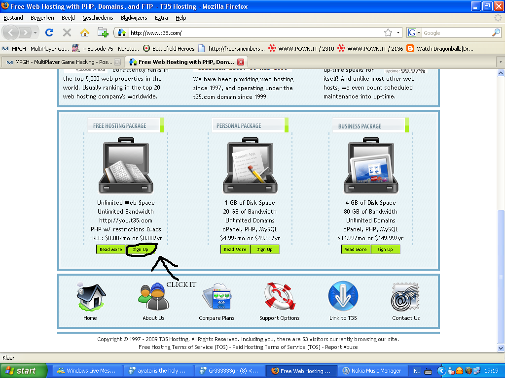Open Battlefield Heroes bookmark
The width and height of the screenshot is (505, 378).
point(169,49)
